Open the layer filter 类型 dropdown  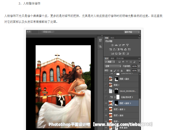(110, 62)
